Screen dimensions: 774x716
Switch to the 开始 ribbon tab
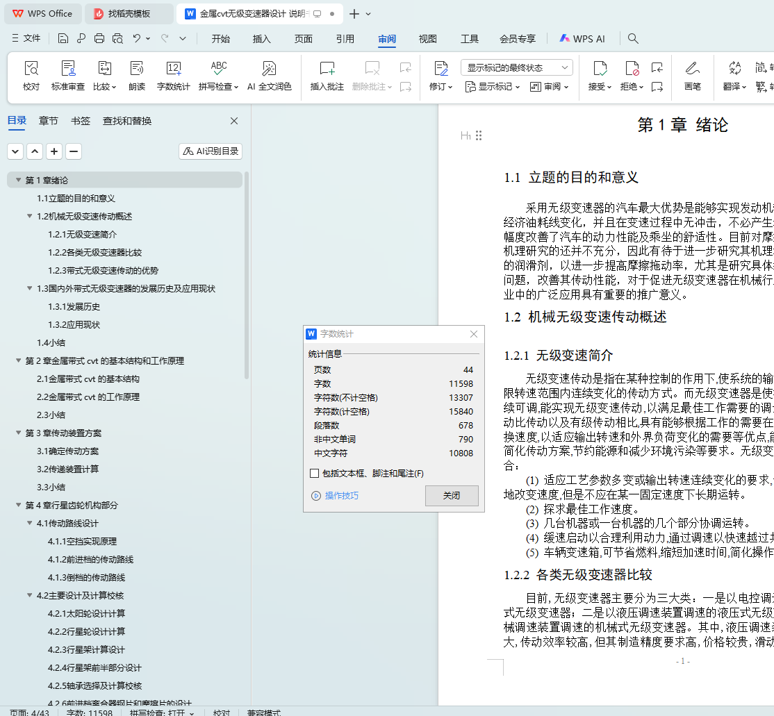pyautogui.click(x=221, y=39)
